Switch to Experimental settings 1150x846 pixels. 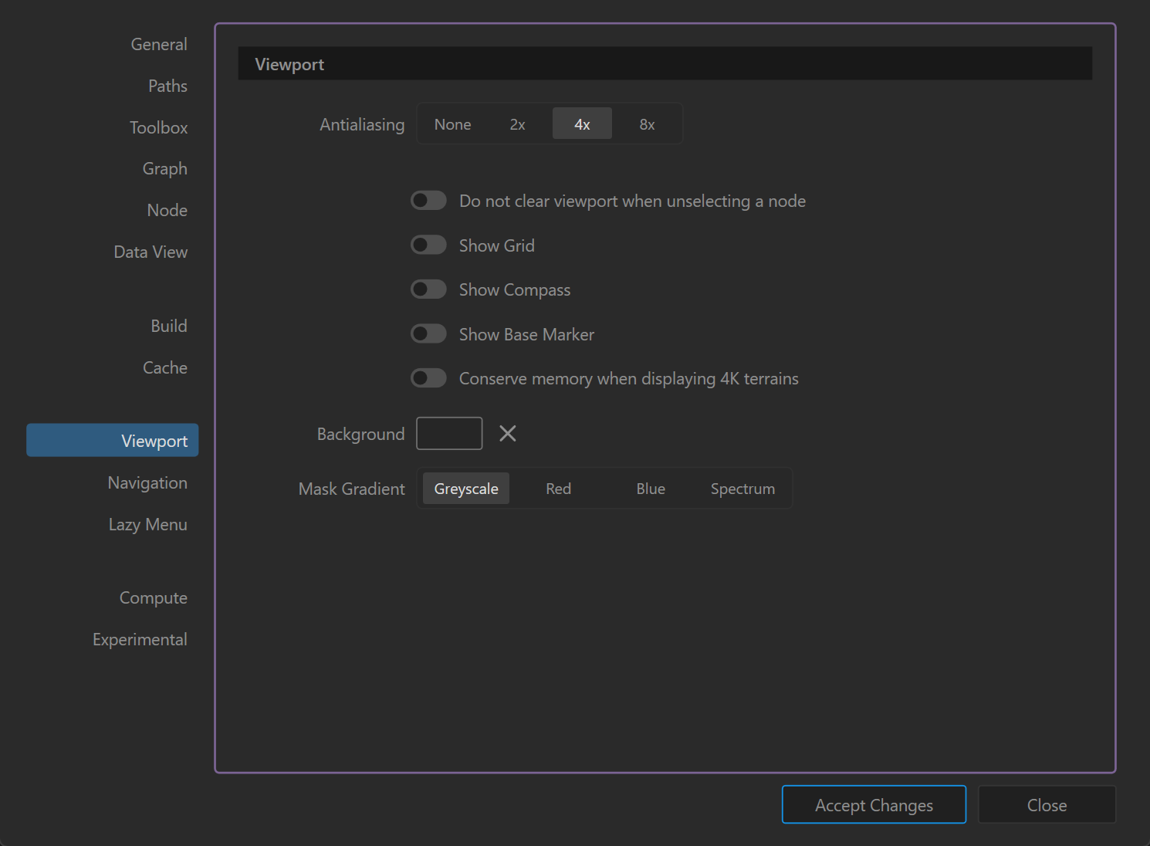(x=140, y=640)
